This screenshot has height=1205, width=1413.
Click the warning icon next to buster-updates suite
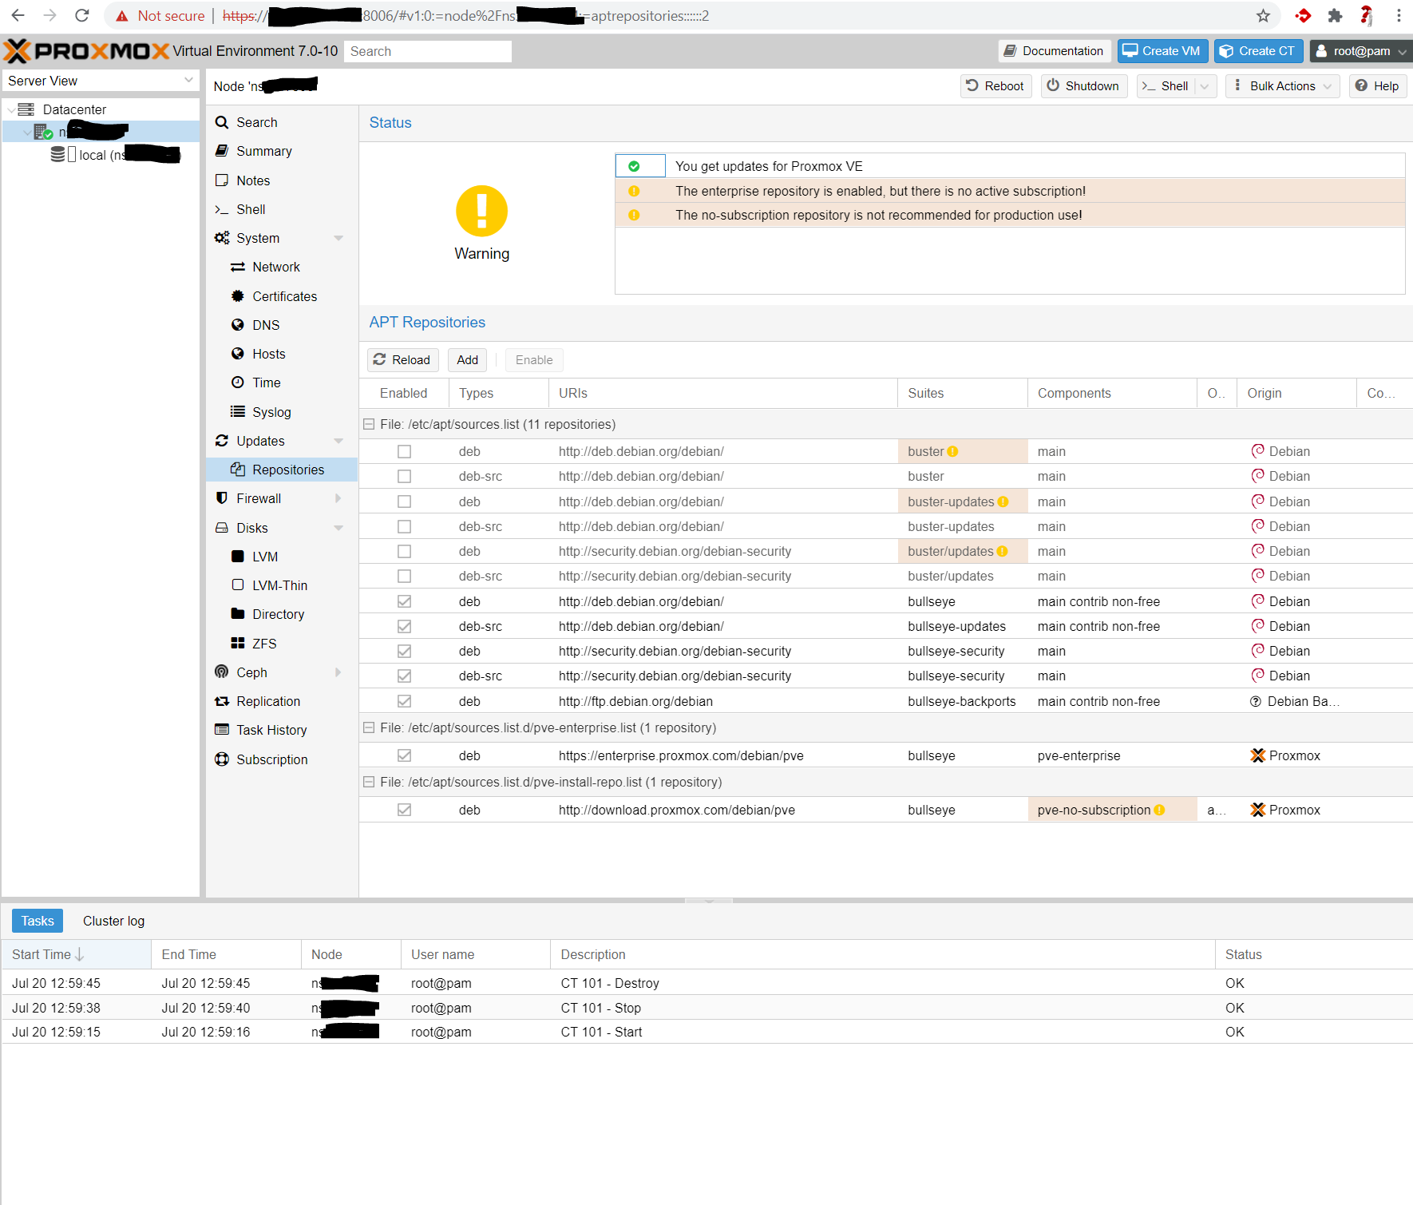click(x=1003, y=501)
